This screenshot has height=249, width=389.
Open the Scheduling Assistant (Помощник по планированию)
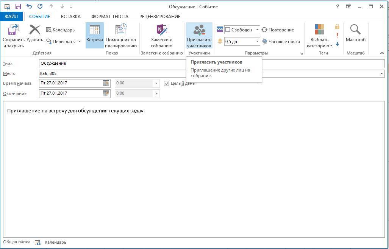[x=121, y=36]
